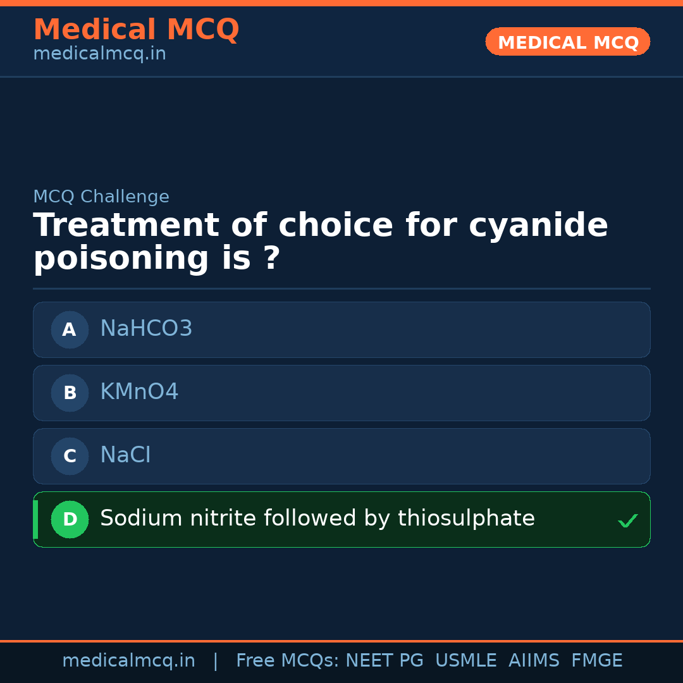
Task: Click the cyanide poisoning question text
Action: [x=320, y=242]
